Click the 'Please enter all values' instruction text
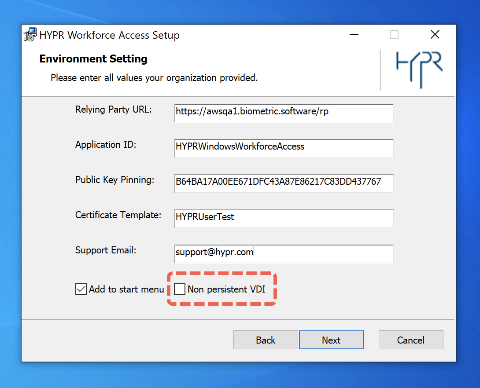 tap(154, 78)
